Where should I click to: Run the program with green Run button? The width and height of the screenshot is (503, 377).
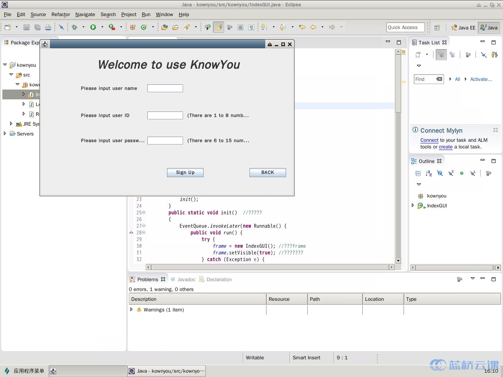[93, 27]
